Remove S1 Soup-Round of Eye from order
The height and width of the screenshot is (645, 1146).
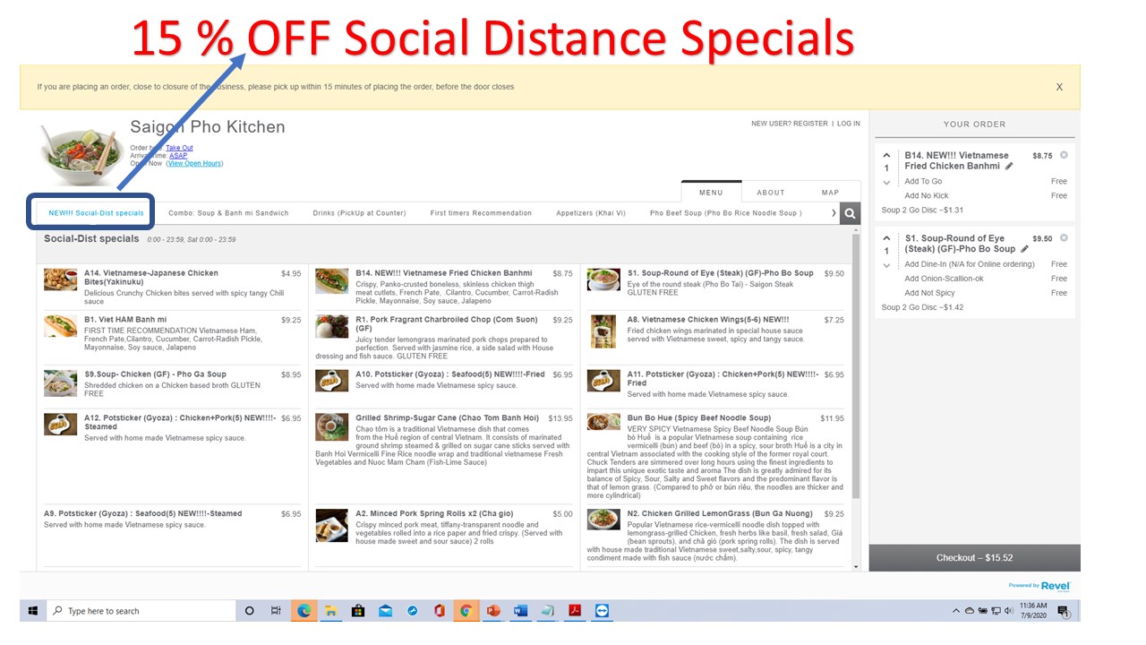(x=1064, y=238)
